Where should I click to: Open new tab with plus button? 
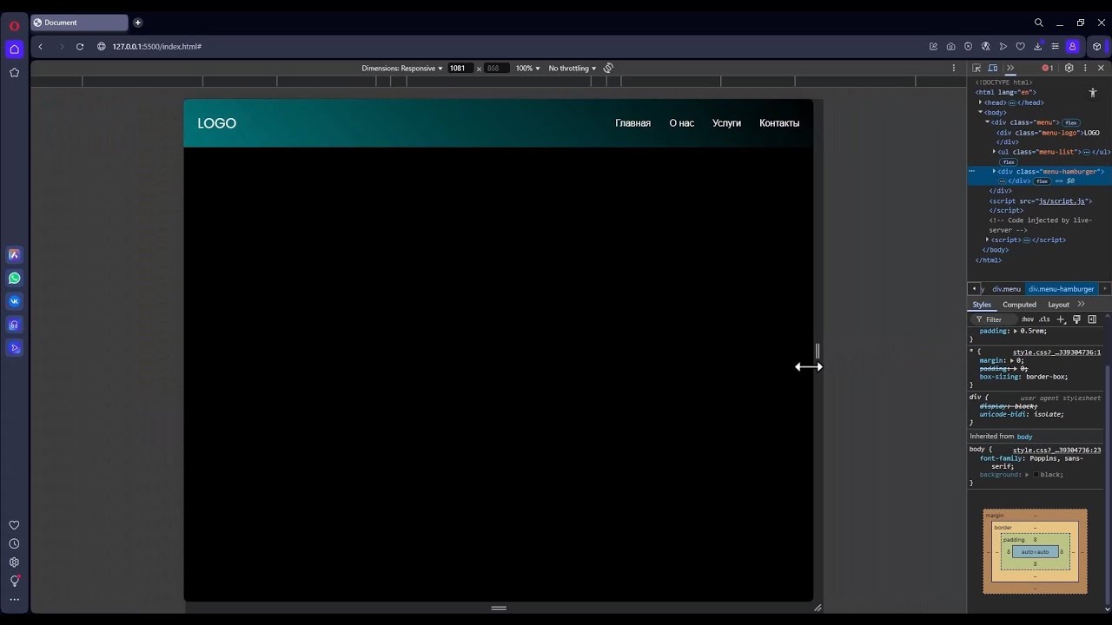(x=137, y=23)
